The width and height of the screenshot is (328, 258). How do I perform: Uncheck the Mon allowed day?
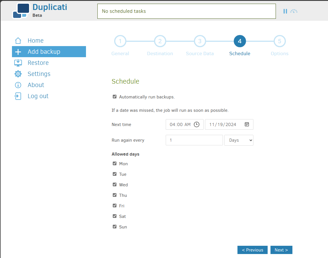pyautogui.click(x=114, y=164)
